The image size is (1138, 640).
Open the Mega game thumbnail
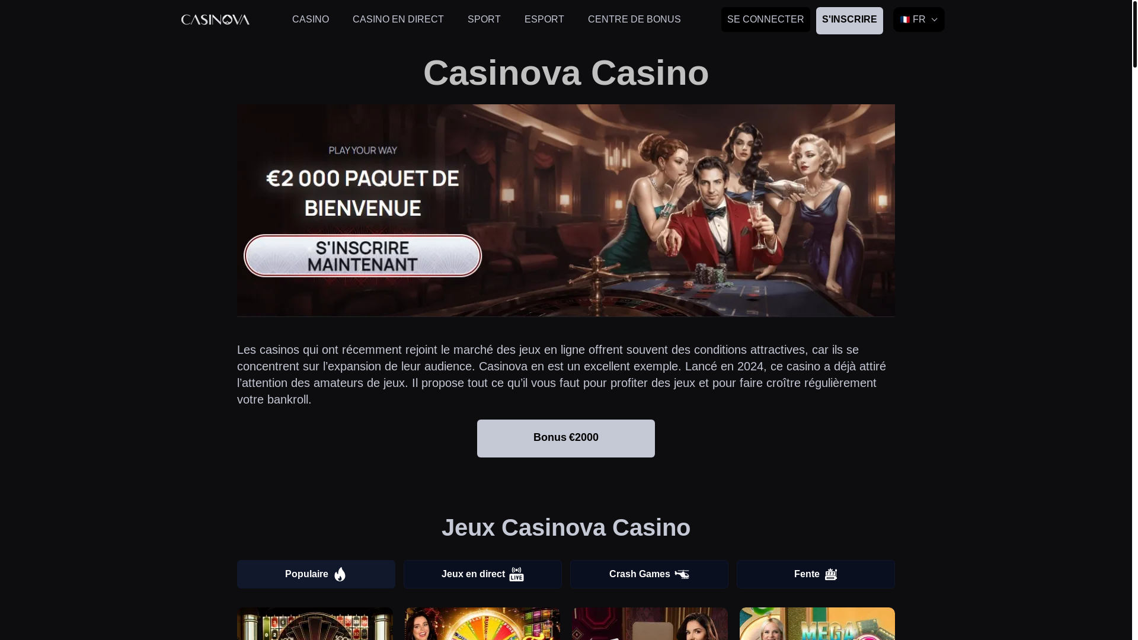coord(817,623)
